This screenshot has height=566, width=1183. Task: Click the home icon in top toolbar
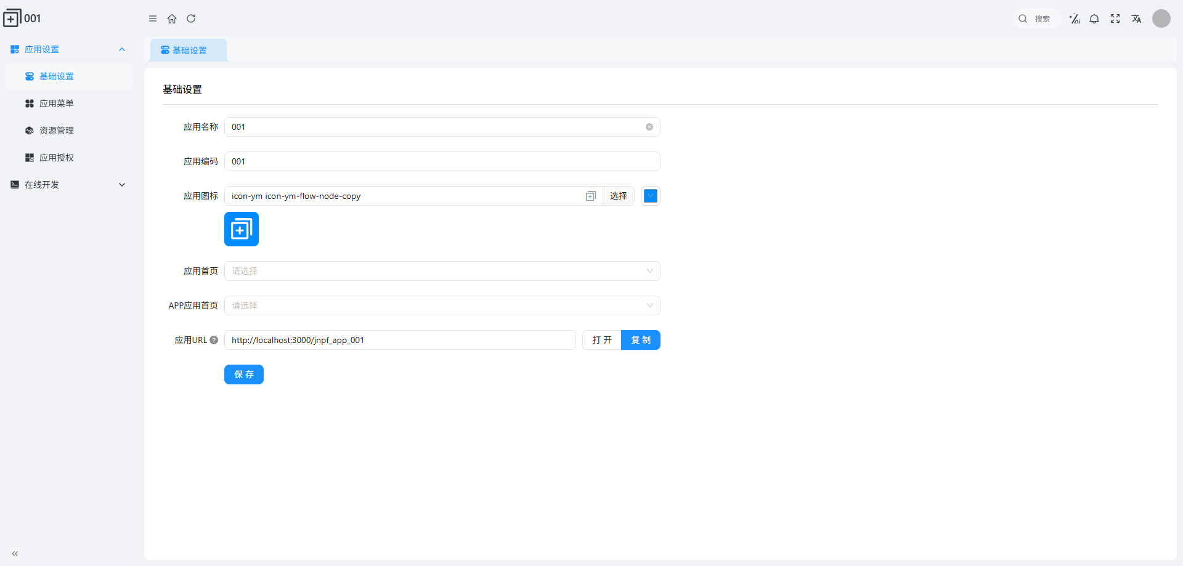[x=172, y=18]
